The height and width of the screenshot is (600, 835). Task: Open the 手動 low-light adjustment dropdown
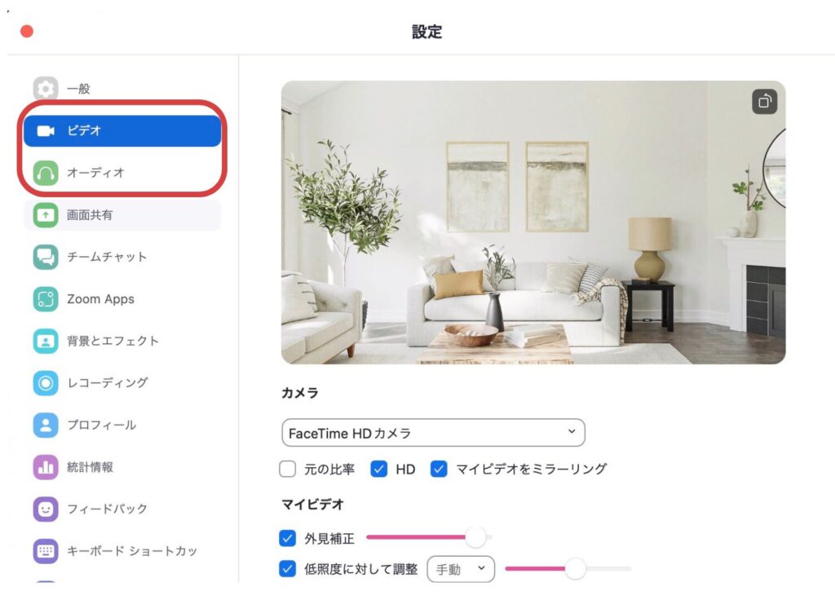click(x=460, y=569)
